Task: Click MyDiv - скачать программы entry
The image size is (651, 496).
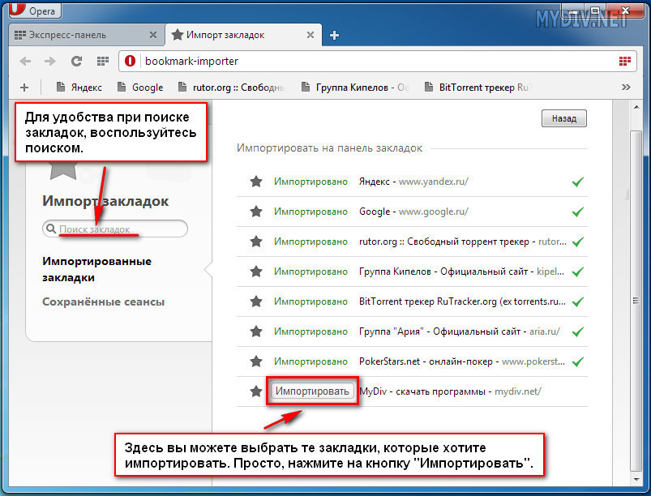Action: tap(450, 391)
